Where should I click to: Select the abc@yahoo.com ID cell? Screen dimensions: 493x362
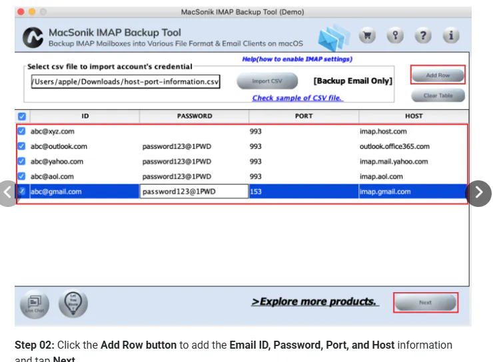[x=84, y=162]
